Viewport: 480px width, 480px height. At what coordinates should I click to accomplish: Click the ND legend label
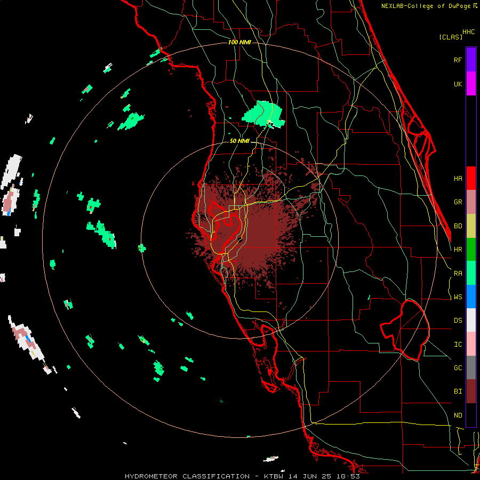(x=458, y=415)
